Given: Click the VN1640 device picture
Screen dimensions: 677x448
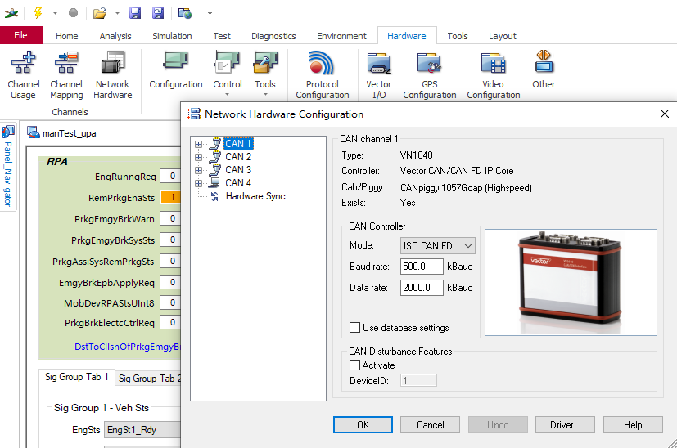Looking at the screenshot, I should [571, 282].
